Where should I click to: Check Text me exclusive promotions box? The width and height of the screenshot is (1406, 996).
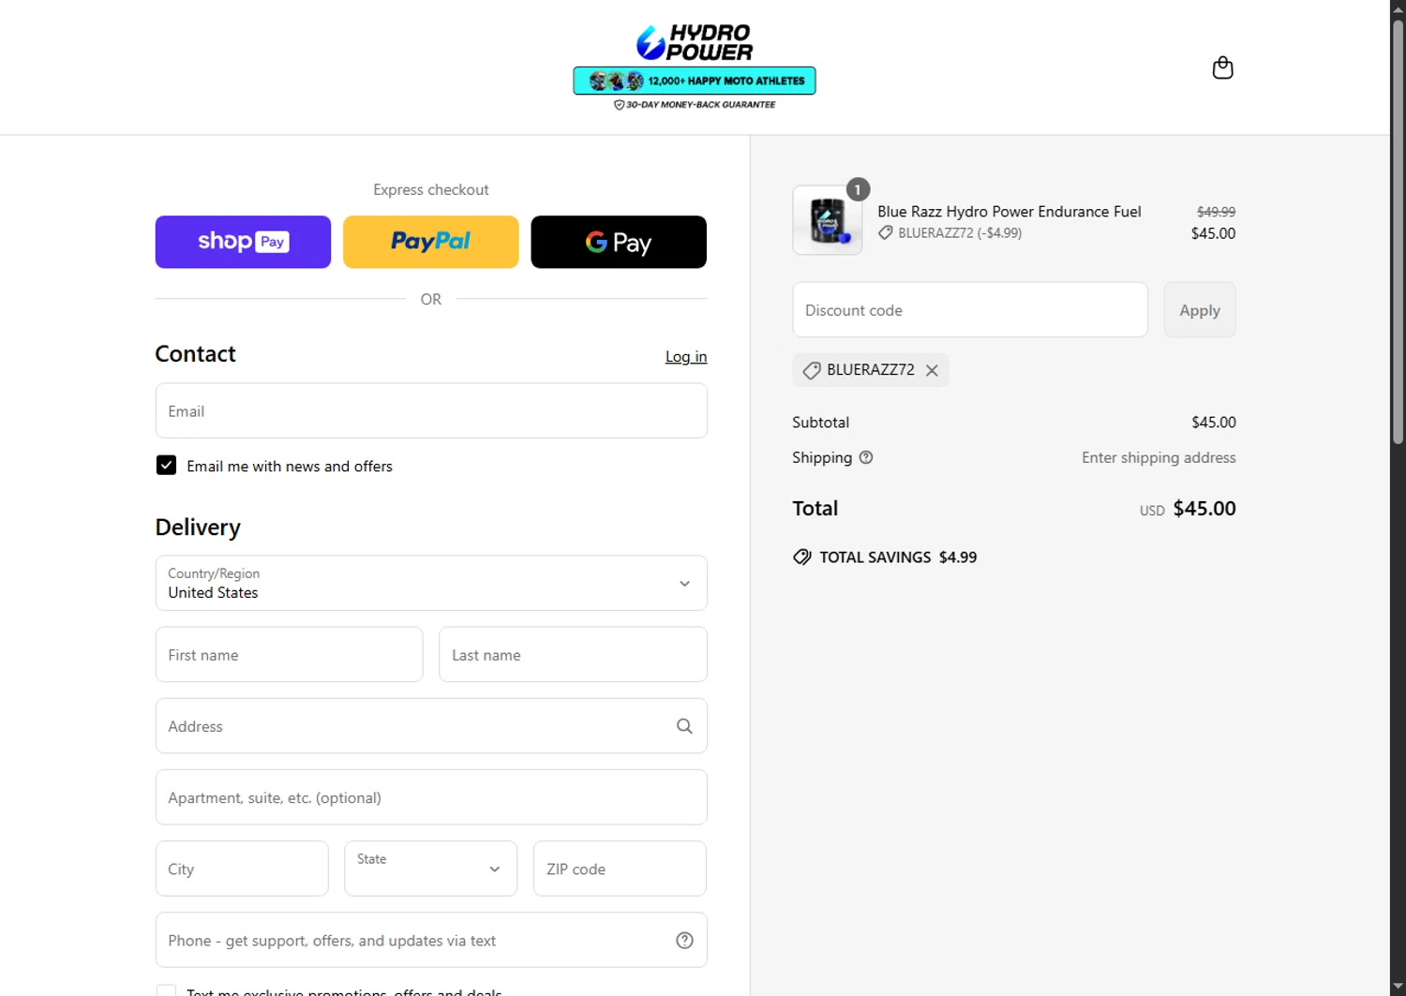[x=166, y=990]
